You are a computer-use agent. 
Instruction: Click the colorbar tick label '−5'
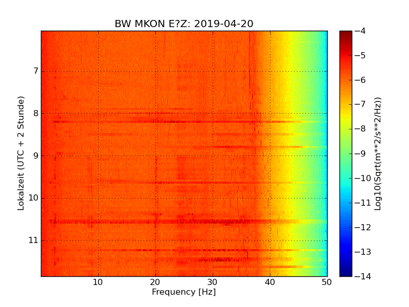tap(360, 55)
